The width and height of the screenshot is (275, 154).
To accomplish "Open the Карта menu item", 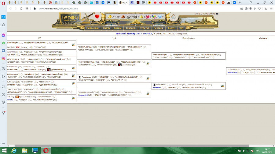I will (106, 28).
